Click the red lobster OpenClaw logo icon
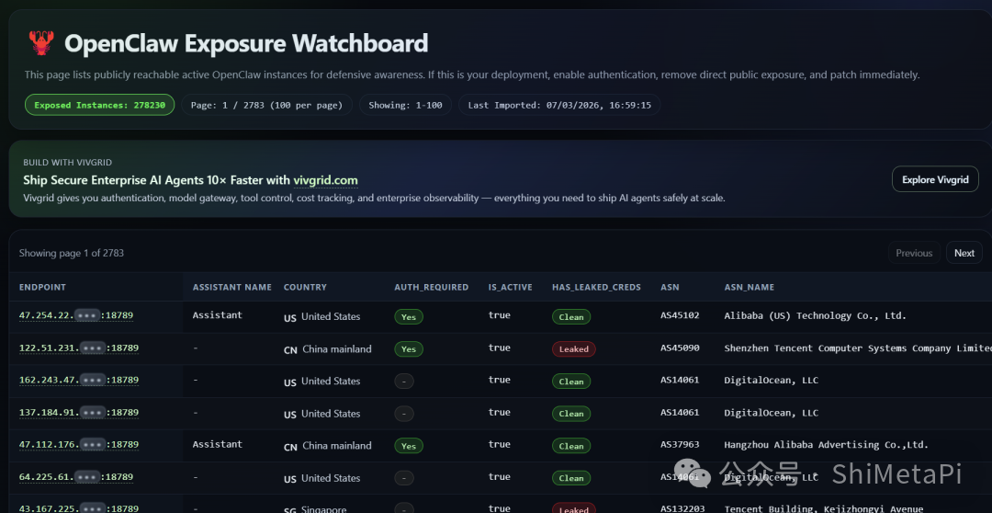 point(40,42)
